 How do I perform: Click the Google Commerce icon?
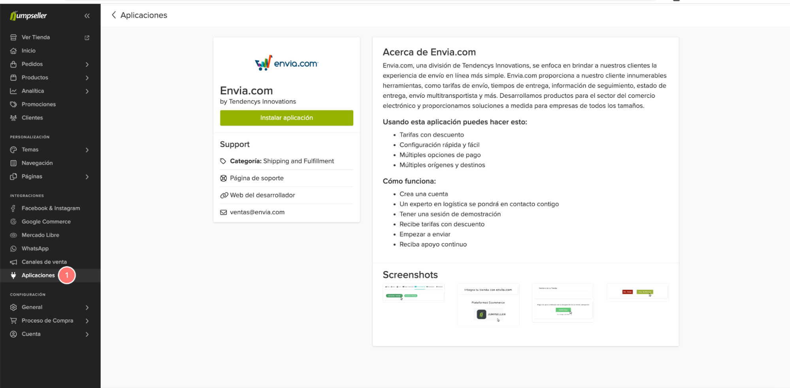(x=13, y=222)
